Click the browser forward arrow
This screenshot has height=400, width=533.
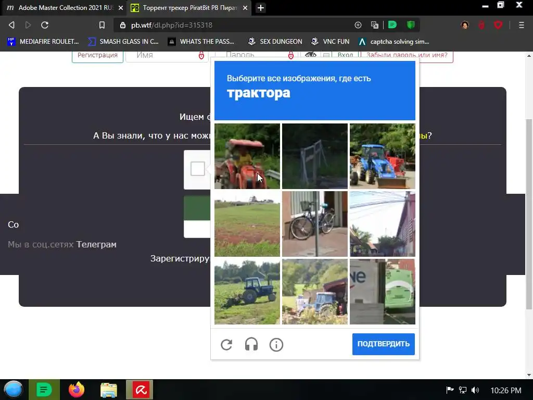pos(28,25)
